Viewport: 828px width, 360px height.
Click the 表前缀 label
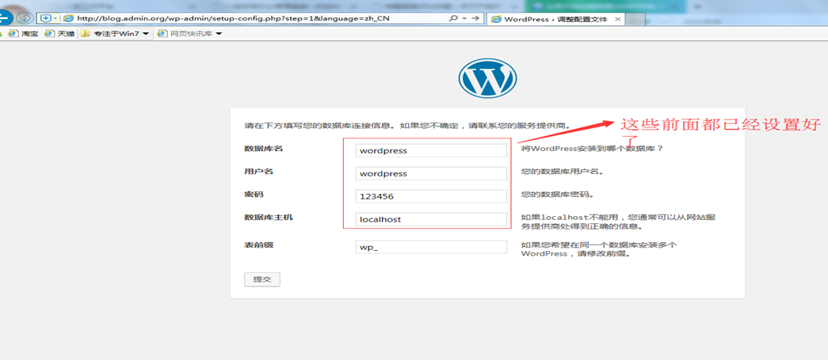coord(259,244)
